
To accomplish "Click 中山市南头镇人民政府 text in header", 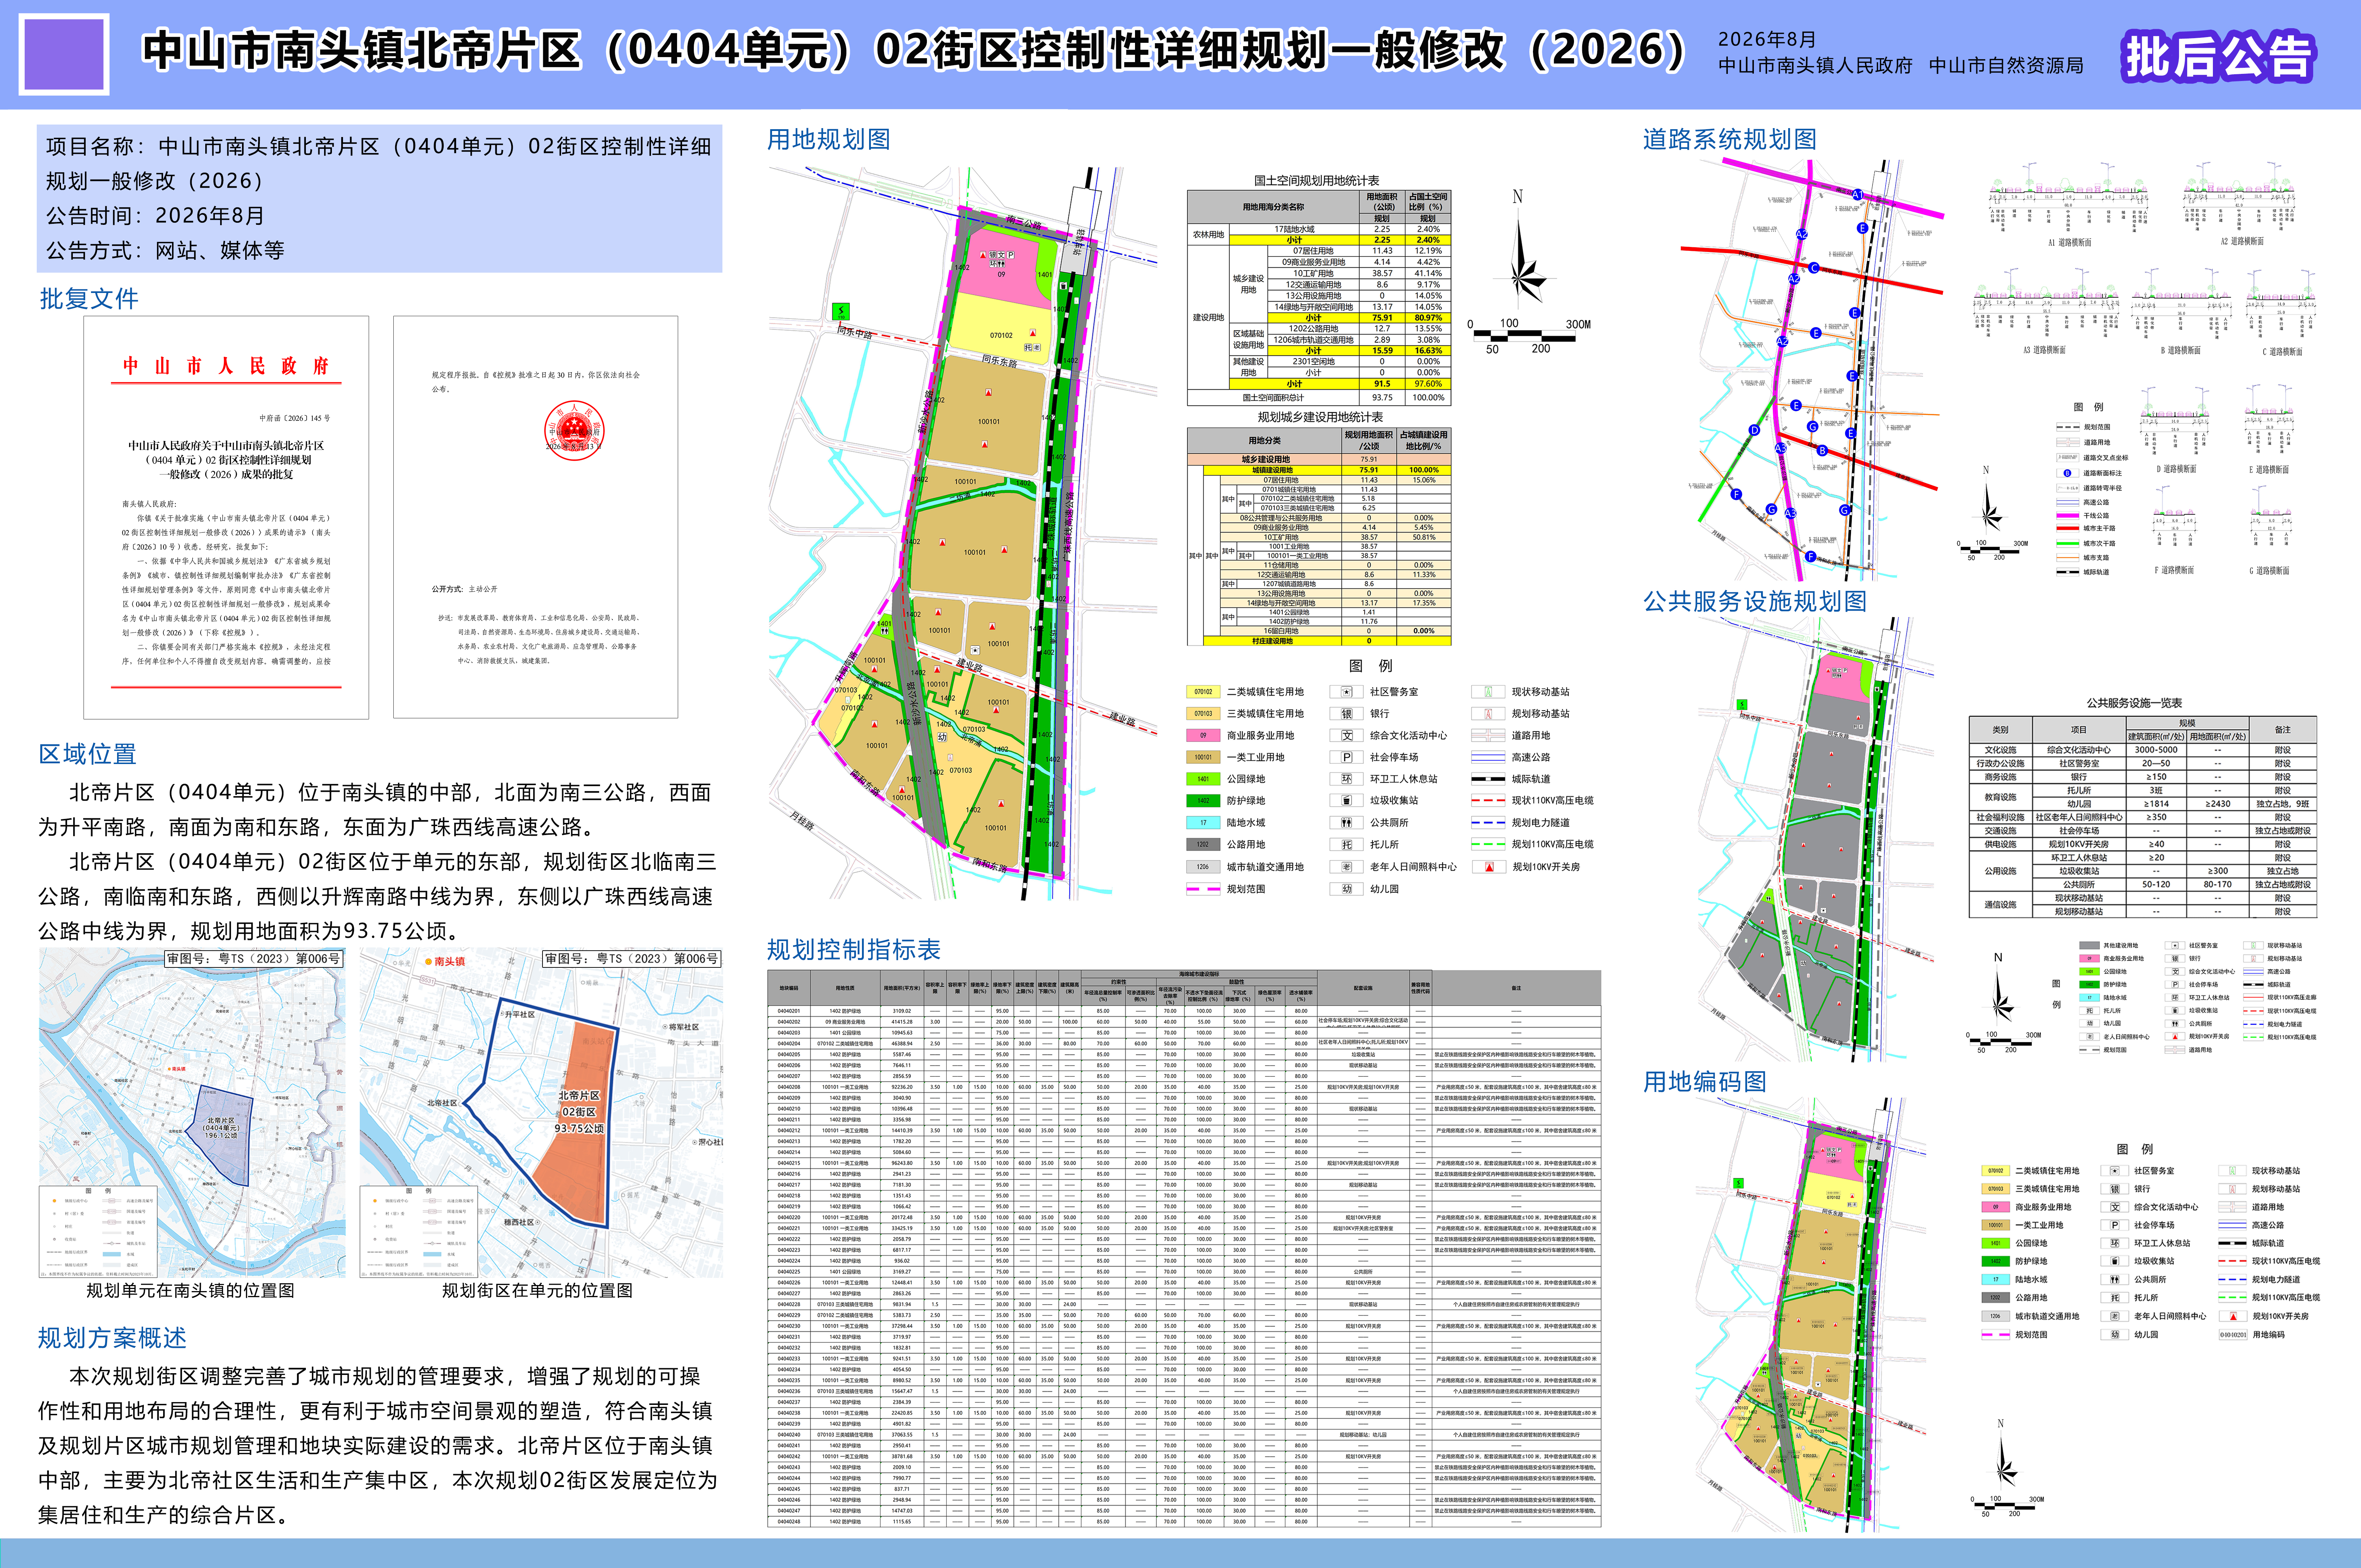I will (1815, 66).
